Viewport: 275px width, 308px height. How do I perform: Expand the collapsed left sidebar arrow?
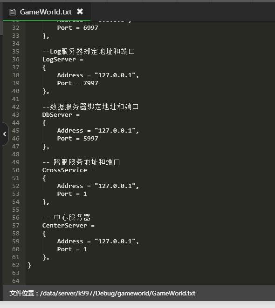(x=5, y=134)
